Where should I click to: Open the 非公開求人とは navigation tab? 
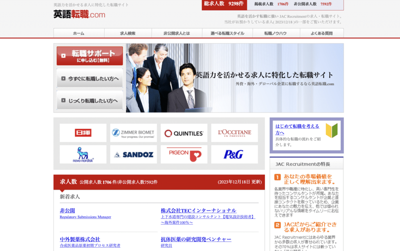point(177,33)
